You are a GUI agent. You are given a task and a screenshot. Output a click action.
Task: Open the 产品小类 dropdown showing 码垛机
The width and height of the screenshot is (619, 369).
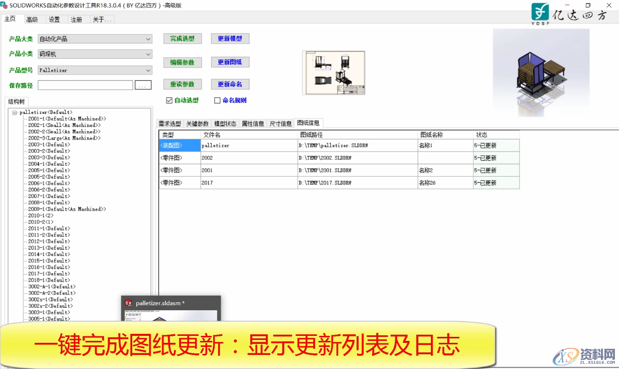point(148,54)
